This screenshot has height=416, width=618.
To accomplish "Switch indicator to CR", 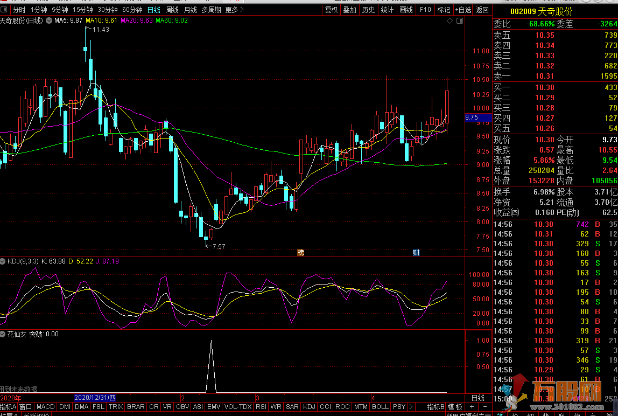I will click(x=154, y=406).
